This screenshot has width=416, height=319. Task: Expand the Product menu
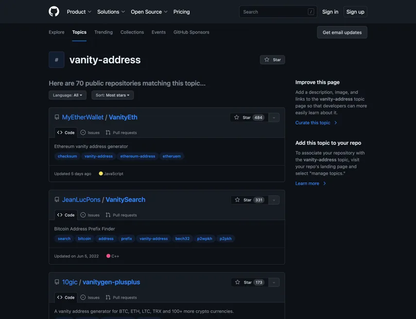click(x=79, y=12)
